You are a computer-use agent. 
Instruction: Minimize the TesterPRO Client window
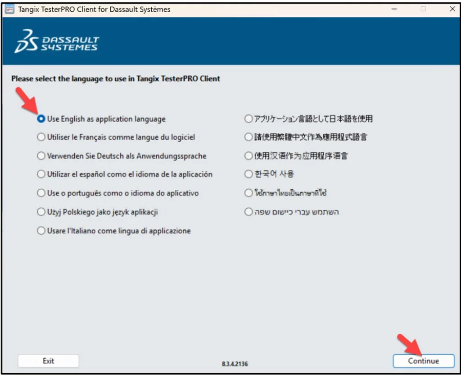pos(393,9)
